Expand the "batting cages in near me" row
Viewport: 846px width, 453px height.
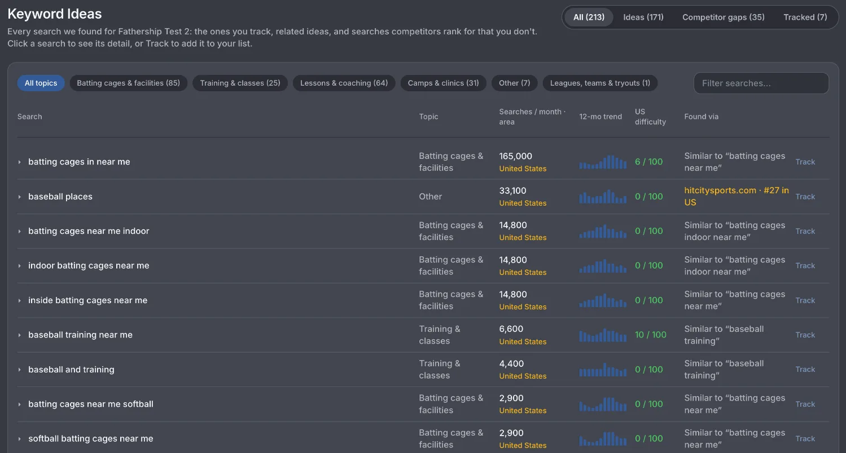click(19, 162)
